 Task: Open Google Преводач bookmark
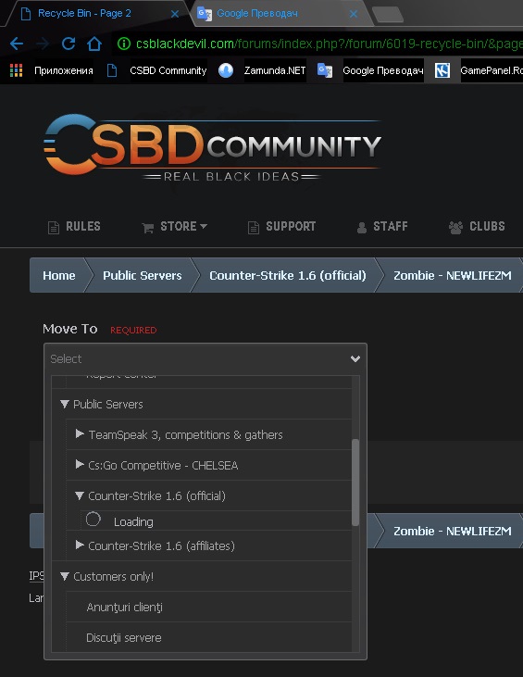(x=382, y=70)
